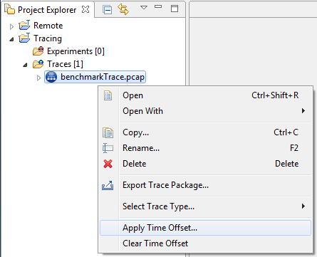This screenshot has height=257, width=317.
Task: Click the benchmarkTrace.pcap network trace icon
Action: pyautogui.click(x=51, y=77)
